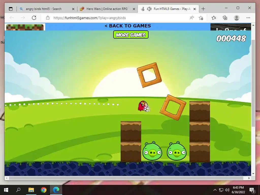
Task: Maximize the Edge browser window
Action: pyautogui.click(x=238, y=8)
